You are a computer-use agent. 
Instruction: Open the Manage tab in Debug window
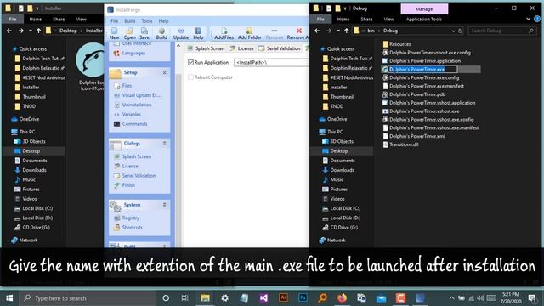coord(424,9)
